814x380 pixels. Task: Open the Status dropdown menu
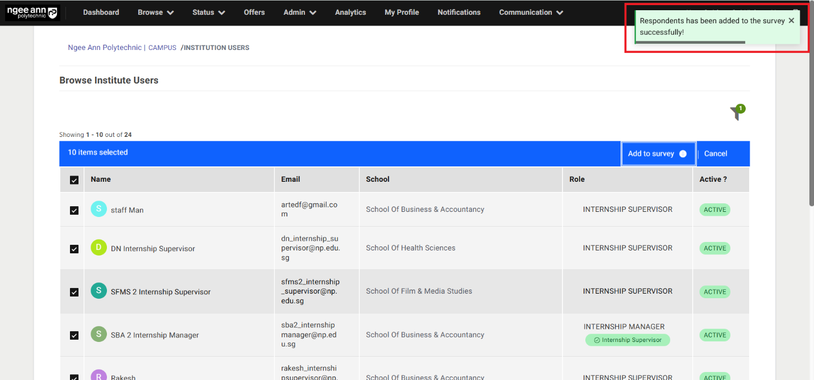point(208,12)
